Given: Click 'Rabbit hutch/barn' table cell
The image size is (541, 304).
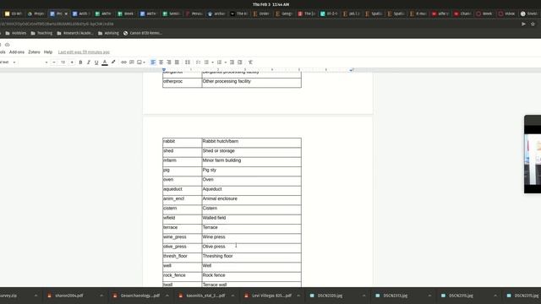Looking at the screenshot, I should [252, 143].
